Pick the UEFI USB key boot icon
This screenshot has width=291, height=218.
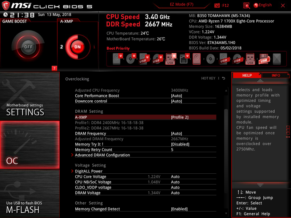(x=171, y=59)
